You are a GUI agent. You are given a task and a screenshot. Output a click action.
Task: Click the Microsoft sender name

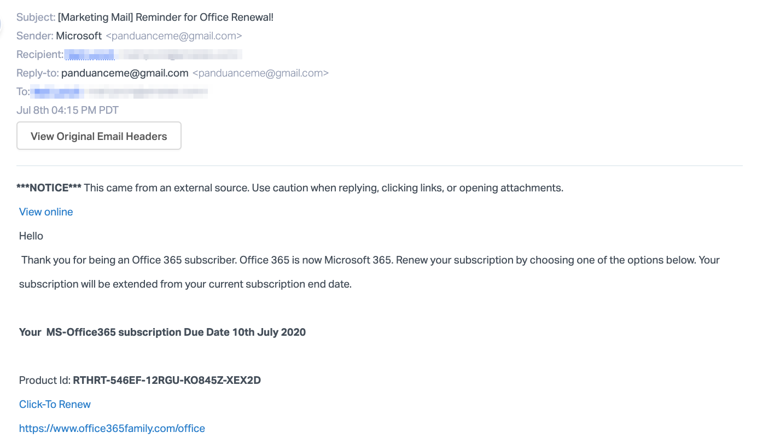pos(79,36)
